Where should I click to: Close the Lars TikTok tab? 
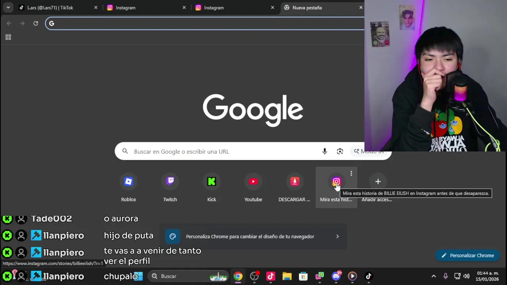pos(95,8)
